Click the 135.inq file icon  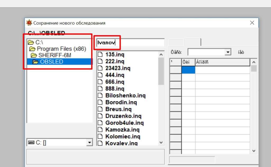100,55
